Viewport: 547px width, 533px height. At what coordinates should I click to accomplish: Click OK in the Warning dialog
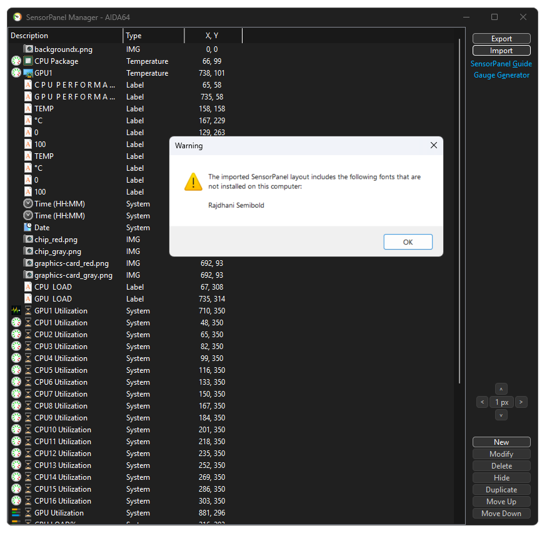click(408, 242)
